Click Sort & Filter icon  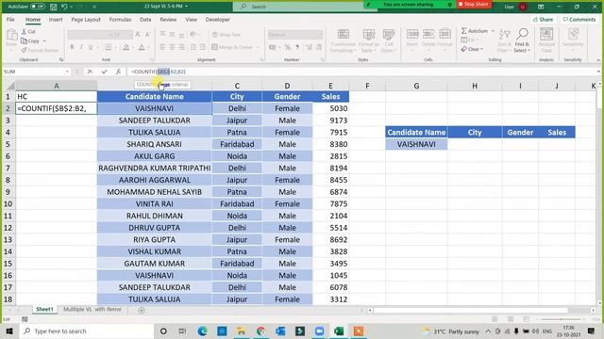click(x=504, y=40)
